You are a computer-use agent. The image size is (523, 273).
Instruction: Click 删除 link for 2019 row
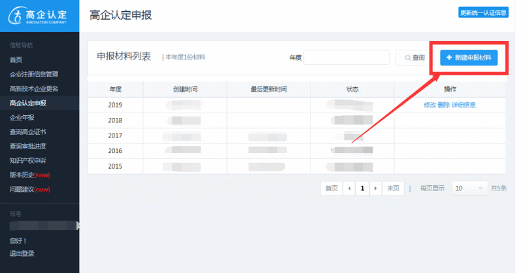coord(444,105)
